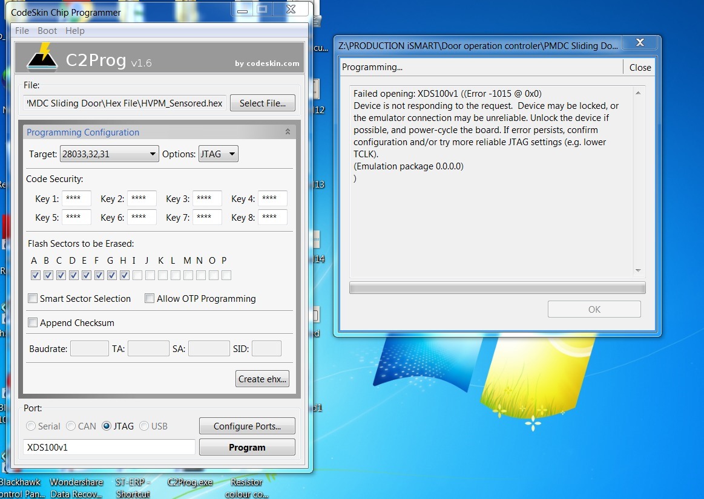Open ST-ERP Shortcut on desktop

pyautogui.click(x=133, y=488)
